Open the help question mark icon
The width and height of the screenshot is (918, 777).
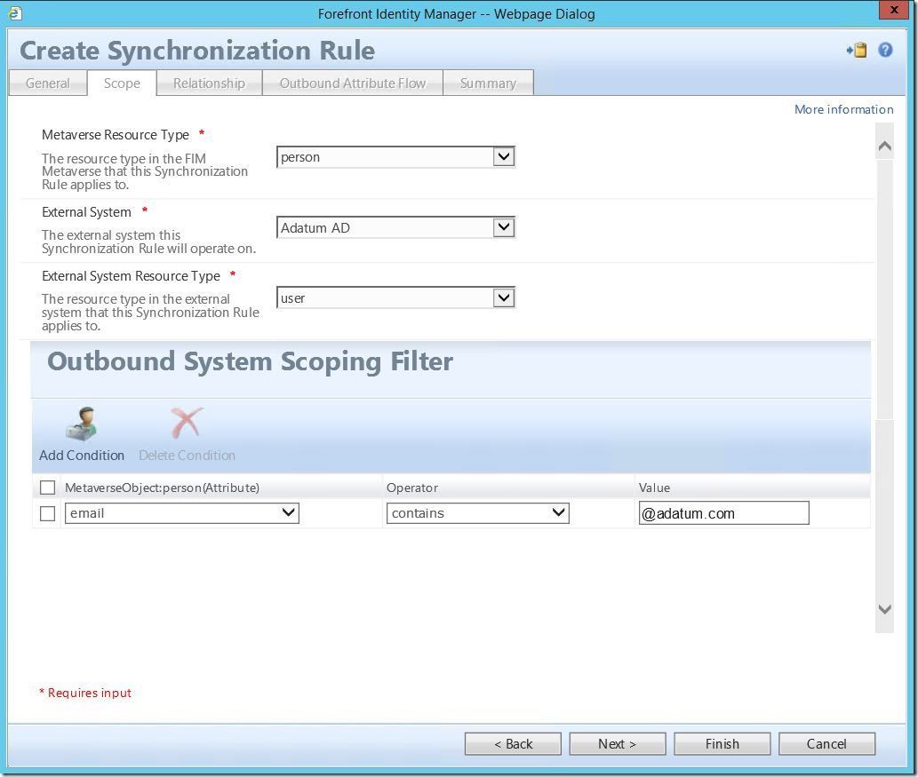click(x=885, y=51)
